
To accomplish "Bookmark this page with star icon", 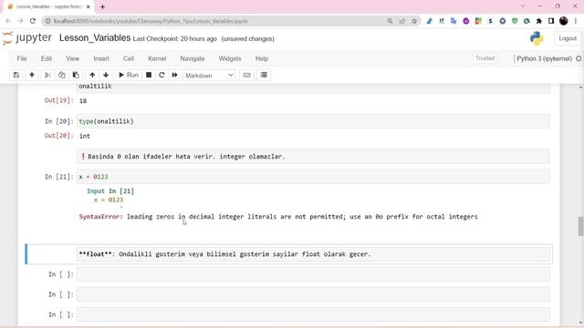I will (414, 21).
